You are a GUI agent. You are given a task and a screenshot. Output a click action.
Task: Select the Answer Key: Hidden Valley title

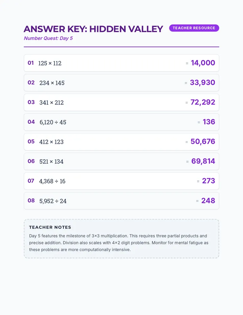pos(93,29)
